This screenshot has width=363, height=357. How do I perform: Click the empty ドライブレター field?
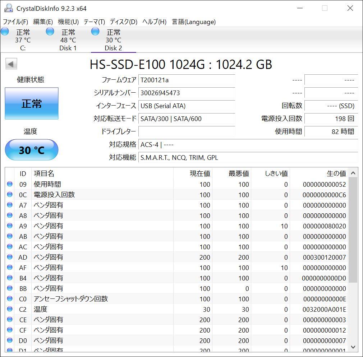(187, 132)
